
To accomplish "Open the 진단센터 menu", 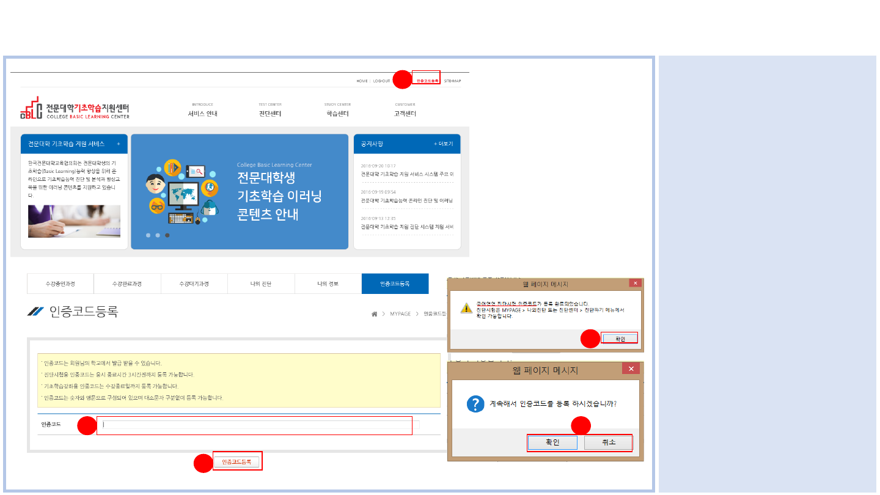I will 270,114.
